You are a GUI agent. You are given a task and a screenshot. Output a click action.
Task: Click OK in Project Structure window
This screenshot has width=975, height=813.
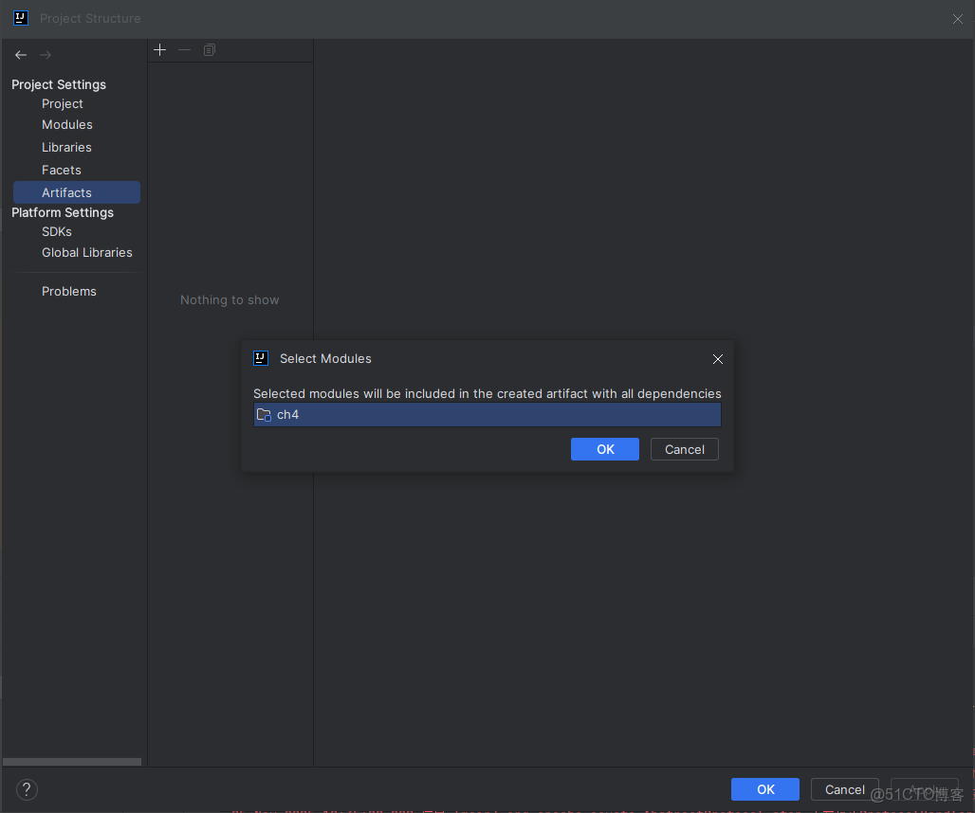point(765,789)
